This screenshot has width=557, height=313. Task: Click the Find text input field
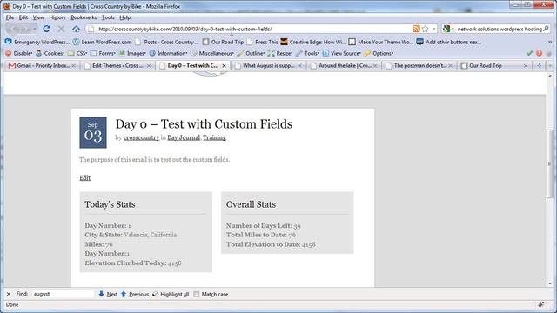(64, 294)
